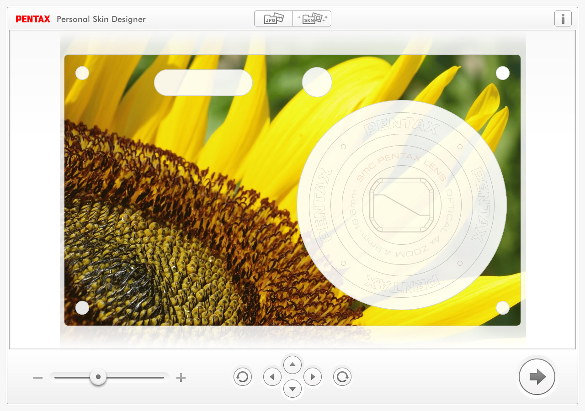
Task: Rotate the image clockwise
Action: (342, 377)
